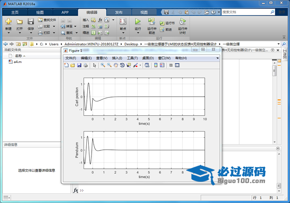The image size is (290, 203).
Task: Click the 查找 (Find) magnifier button
Action: coord(67,33)
